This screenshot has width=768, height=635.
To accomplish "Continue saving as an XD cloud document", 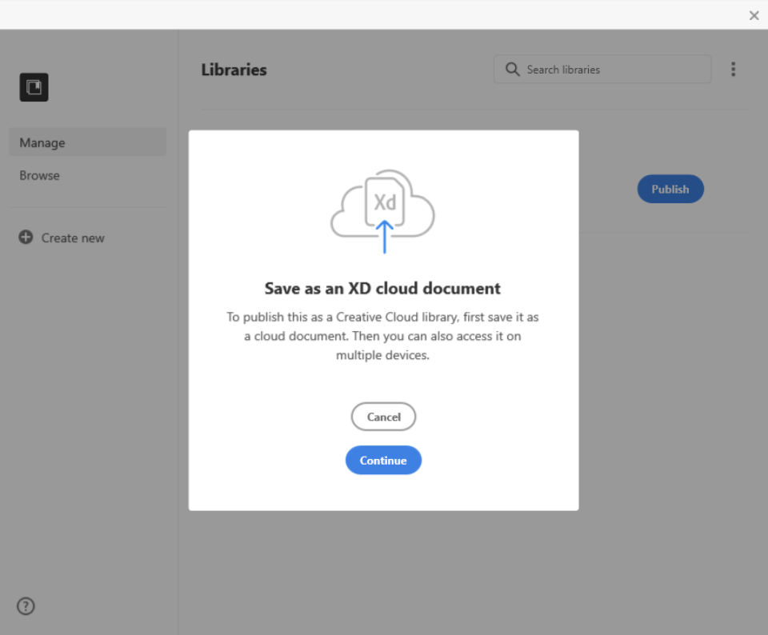I will (x=383, y=460).
